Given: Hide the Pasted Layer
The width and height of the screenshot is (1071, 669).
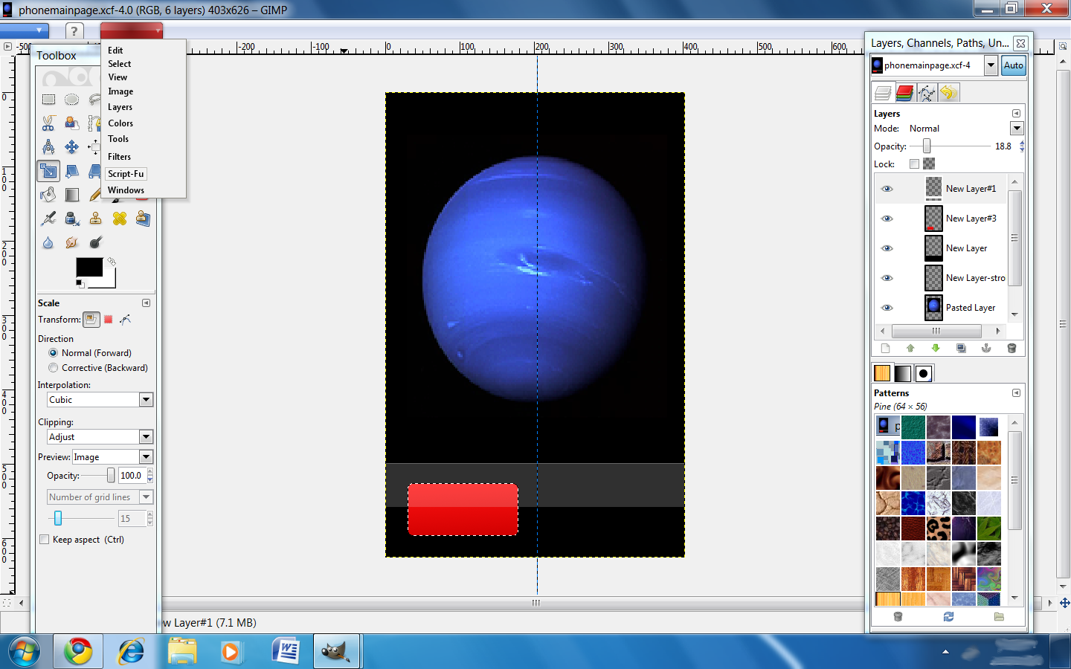Looking at the screenshot, I should click(887, 307).
